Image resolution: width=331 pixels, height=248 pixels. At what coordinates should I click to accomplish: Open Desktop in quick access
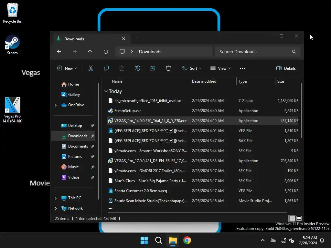tap(73, 126)
